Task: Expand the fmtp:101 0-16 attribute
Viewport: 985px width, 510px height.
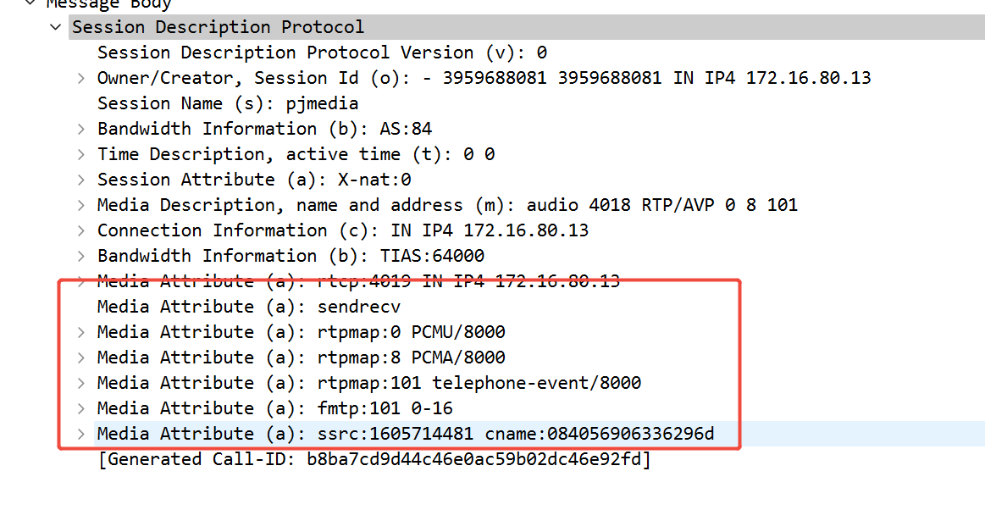Action: click(x=81, y=408)
